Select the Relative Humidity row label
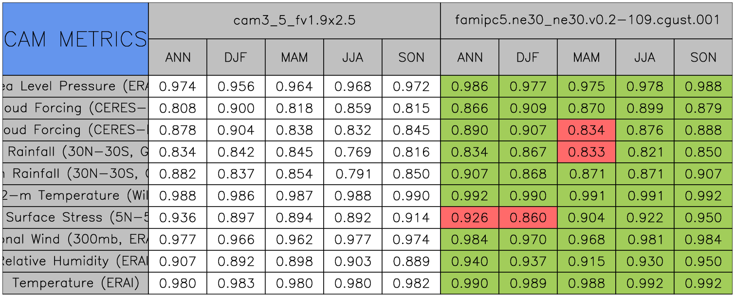 click(x=75, y=261)
